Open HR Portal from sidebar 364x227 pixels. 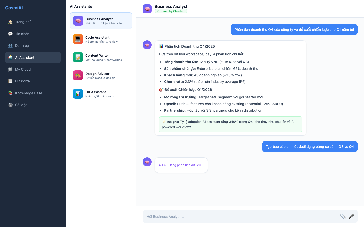23,81
